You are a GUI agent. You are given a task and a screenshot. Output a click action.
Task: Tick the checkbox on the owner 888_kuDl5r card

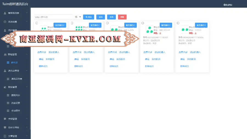pos(107,23)
